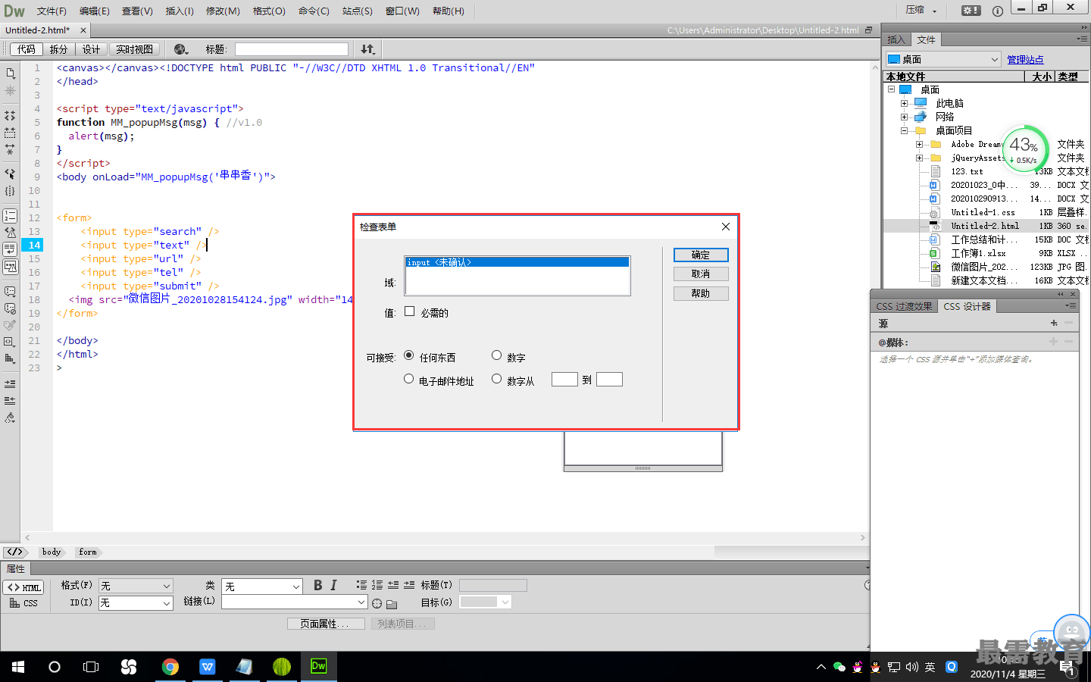This screenshot has width=1091, height=682.
Task: Click the select parent tag icon
Action: coord(10,174)
